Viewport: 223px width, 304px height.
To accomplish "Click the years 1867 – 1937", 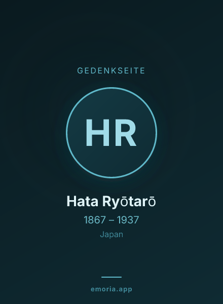I will coord(111,220).
